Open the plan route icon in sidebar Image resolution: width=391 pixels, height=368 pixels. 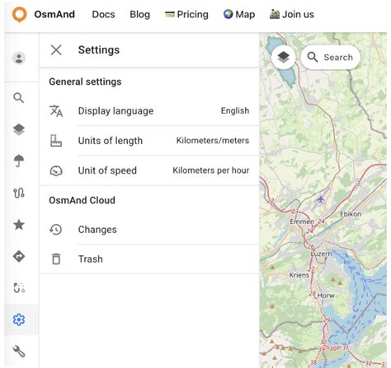[x=19, y=288]
